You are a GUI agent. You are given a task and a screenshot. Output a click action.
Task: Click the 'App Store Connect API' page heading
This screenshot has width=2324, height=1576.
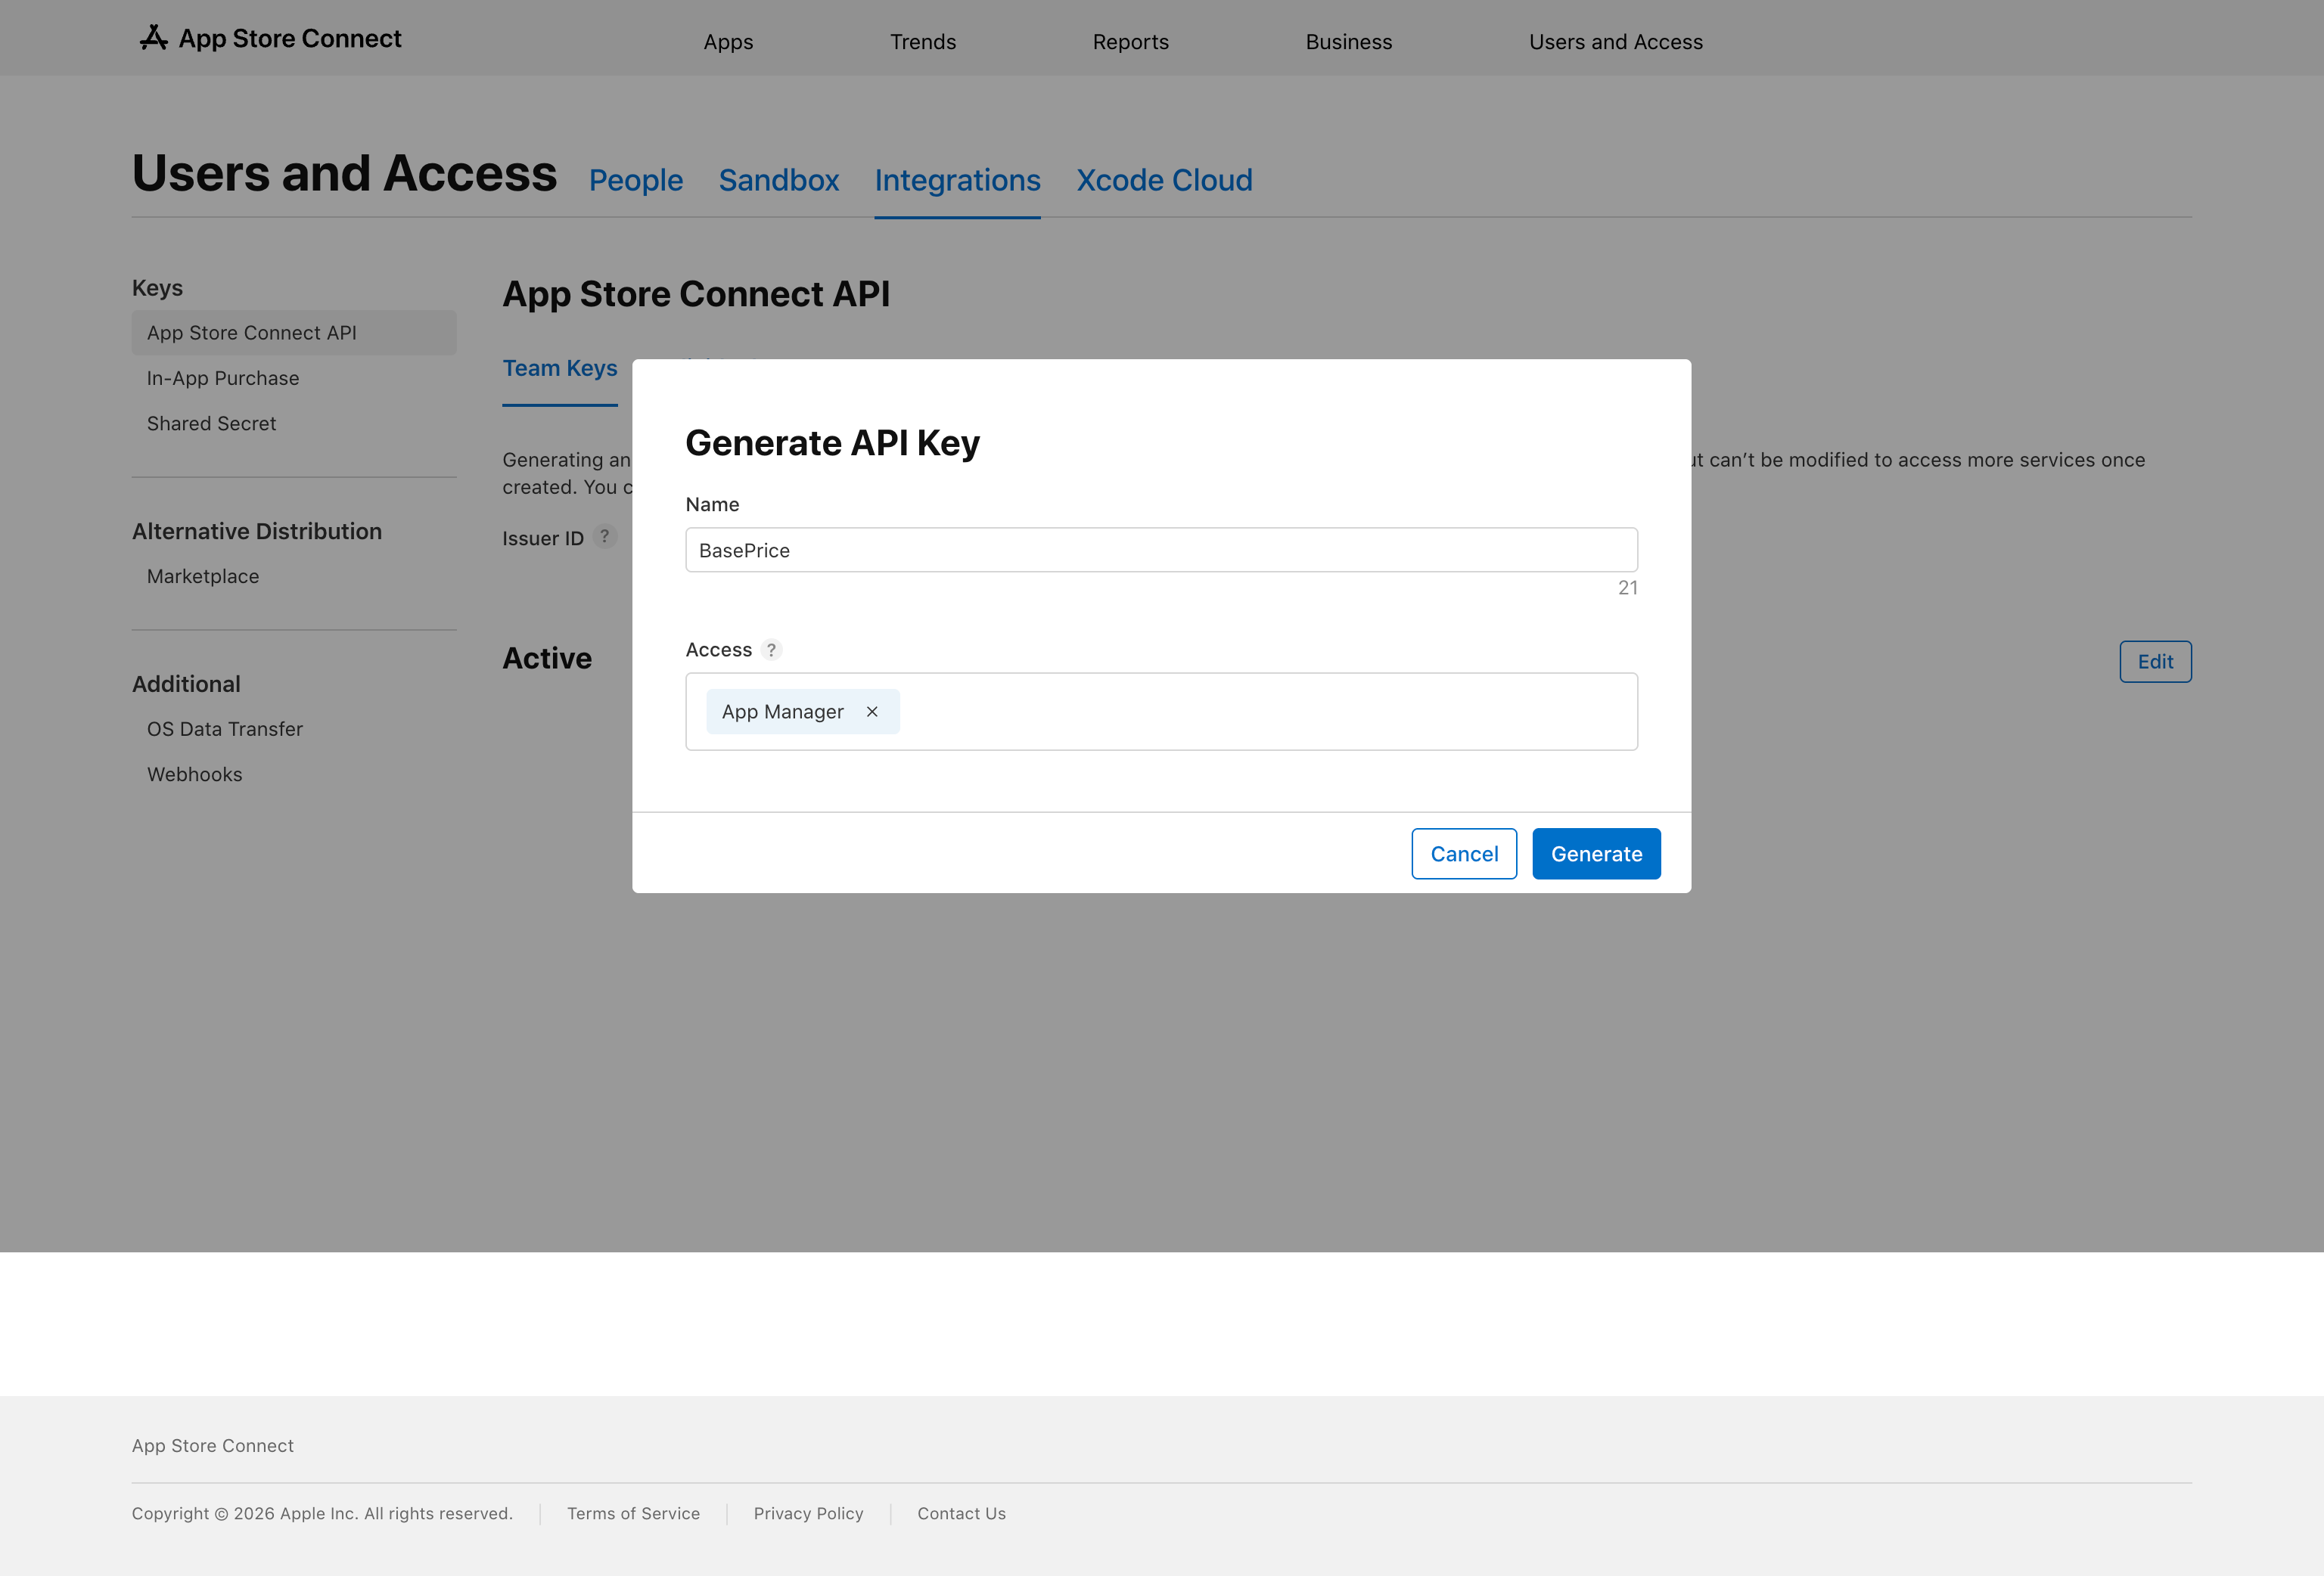(x=696, y=294)
